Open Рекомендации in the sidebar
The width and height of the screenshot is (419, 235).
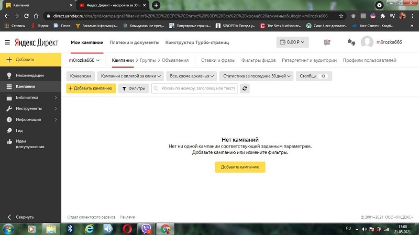pos(30,75)
